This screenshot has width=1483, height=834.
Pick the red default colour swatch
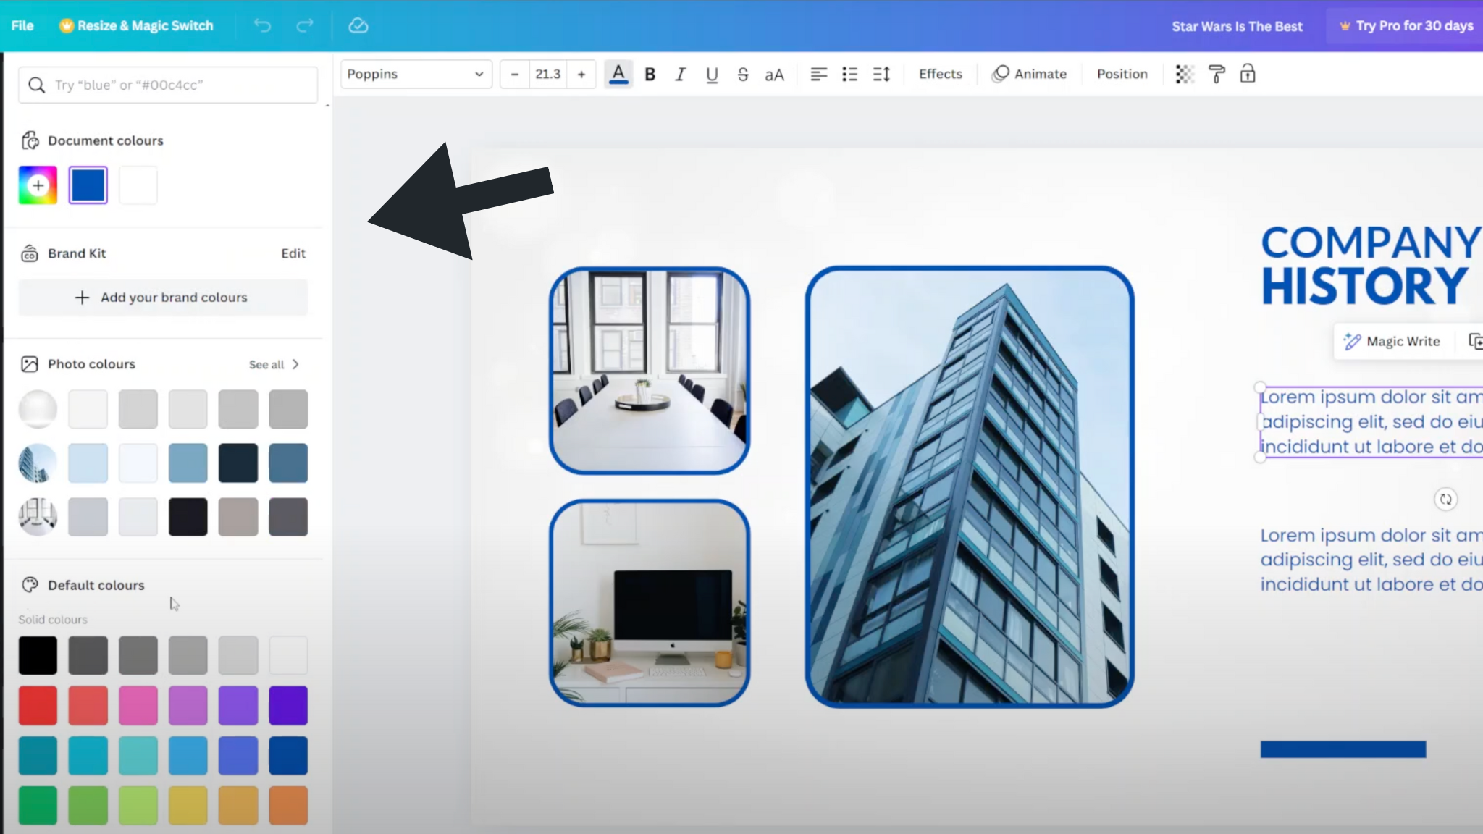(38, 706)
